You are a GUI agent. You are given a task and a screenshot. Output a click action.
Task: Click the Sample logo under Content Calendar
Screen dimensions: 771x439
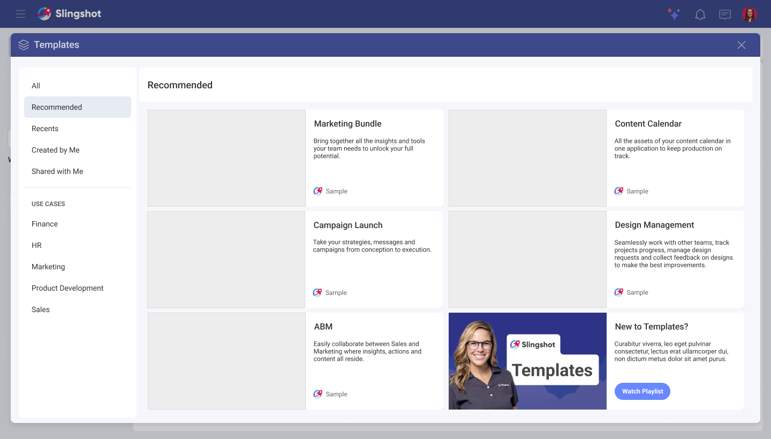(x=619, y=191)
